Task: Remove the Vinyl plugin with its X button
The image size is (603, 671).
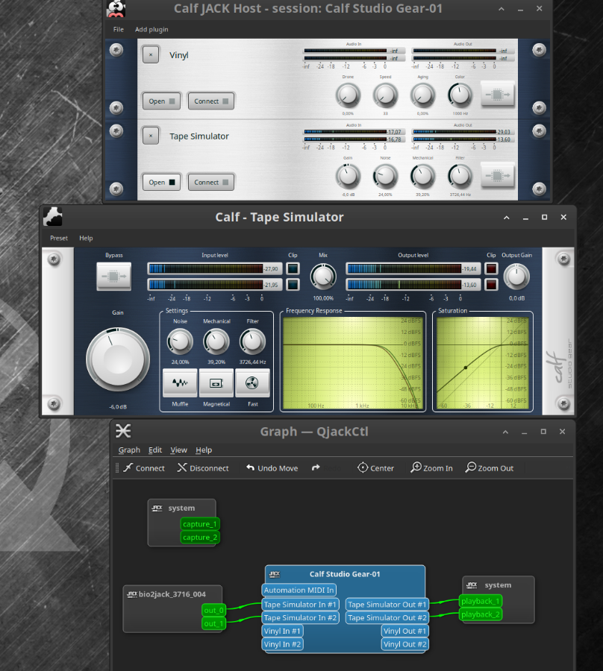Action: (151, 54)
